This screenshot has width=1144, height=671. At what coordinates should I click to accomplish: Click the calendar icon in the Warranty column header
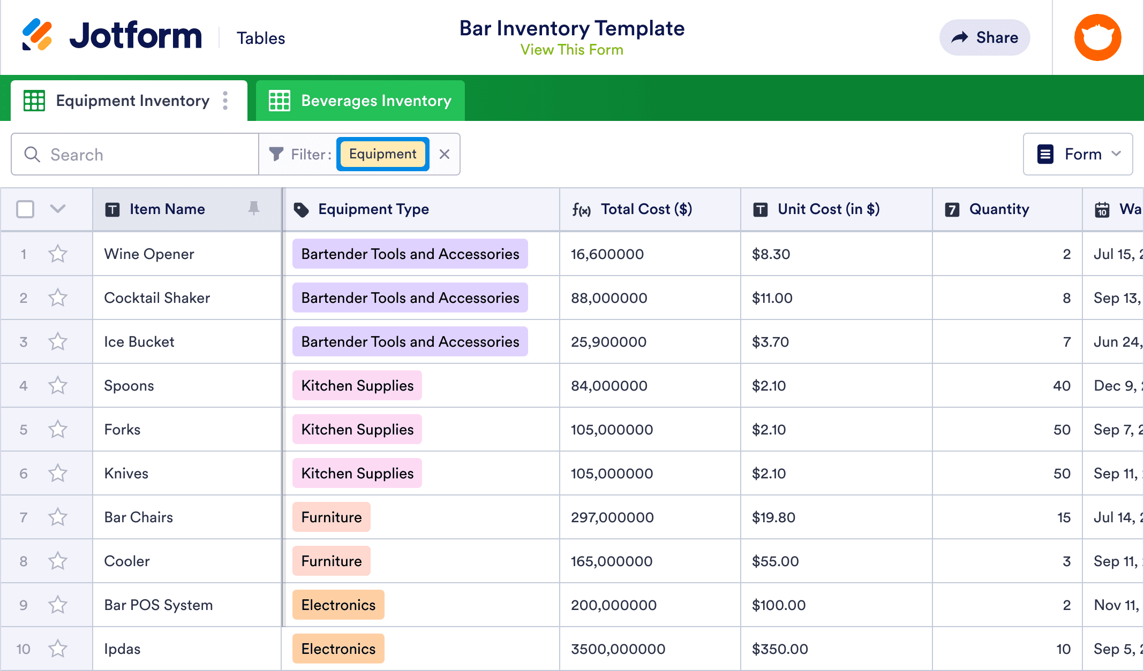(1102, 209)
